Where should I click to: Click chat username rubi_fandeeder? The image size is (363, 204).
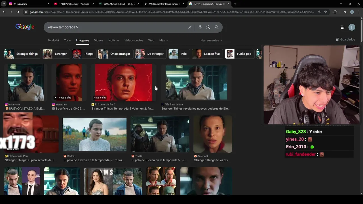click(x=301, y=154)
